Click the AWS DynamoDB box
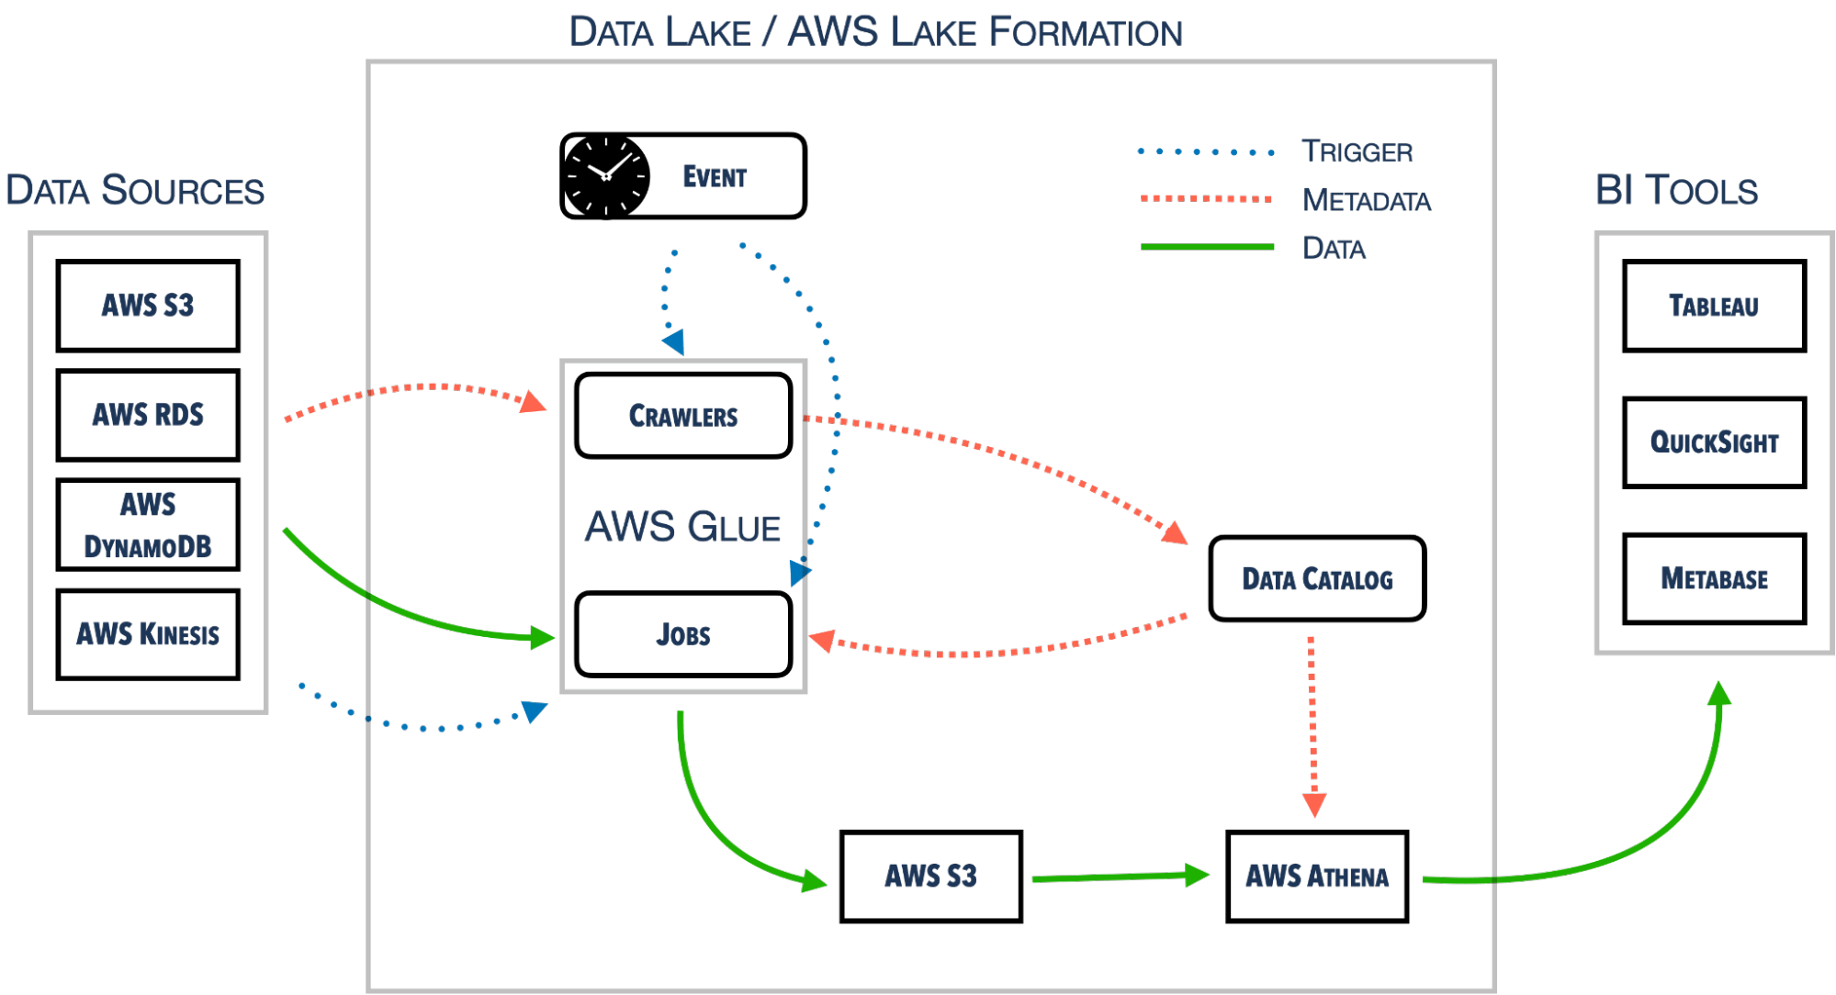The width and height of the screenshot is (1836, 995). pyautogui.click(x=148, y=525)
